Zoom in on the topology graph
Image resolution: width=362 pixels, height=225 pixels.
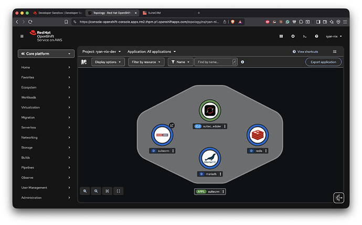pos(85,191)
